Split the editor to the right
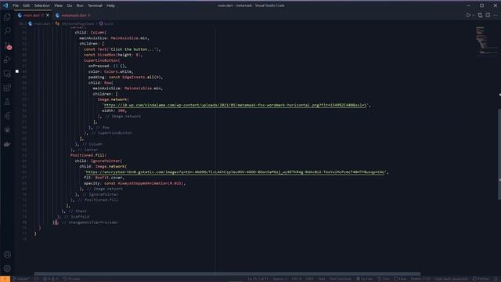 pos(488,15)
